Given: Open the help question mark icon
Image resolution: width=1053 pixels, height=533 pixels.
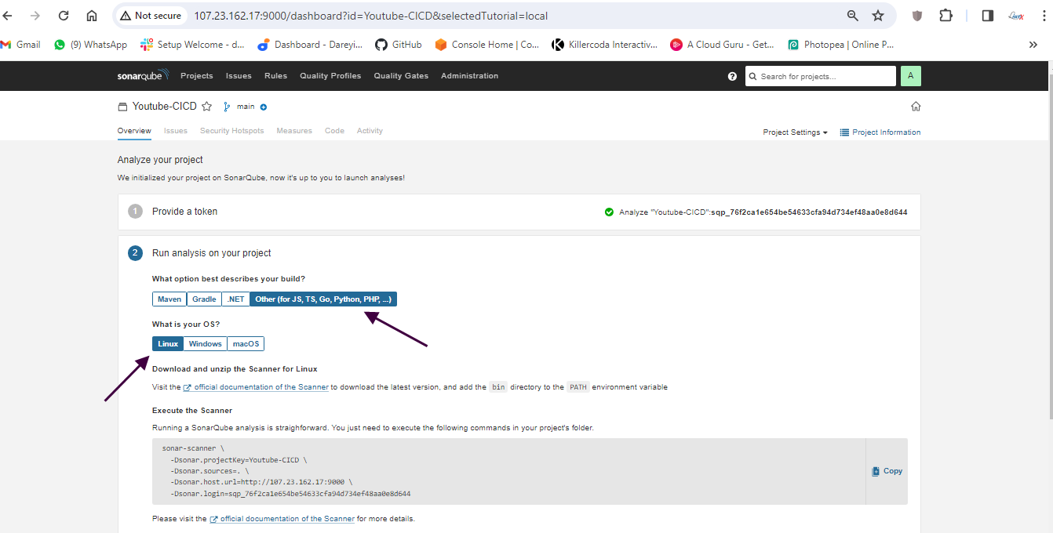Looking at the screenshot, I should tap(732, 76).
